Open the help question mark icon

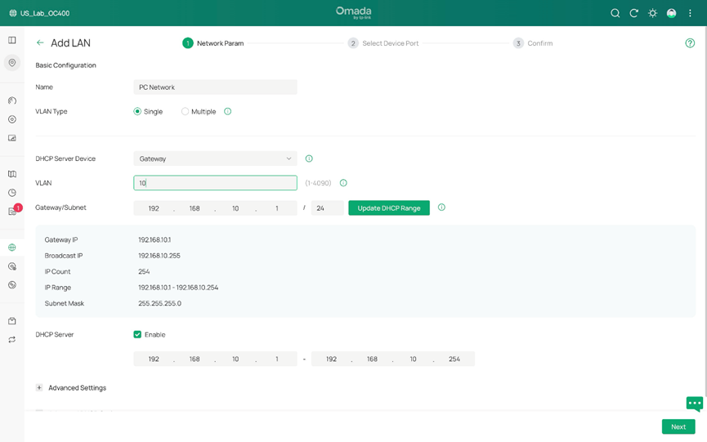point(690,43)
